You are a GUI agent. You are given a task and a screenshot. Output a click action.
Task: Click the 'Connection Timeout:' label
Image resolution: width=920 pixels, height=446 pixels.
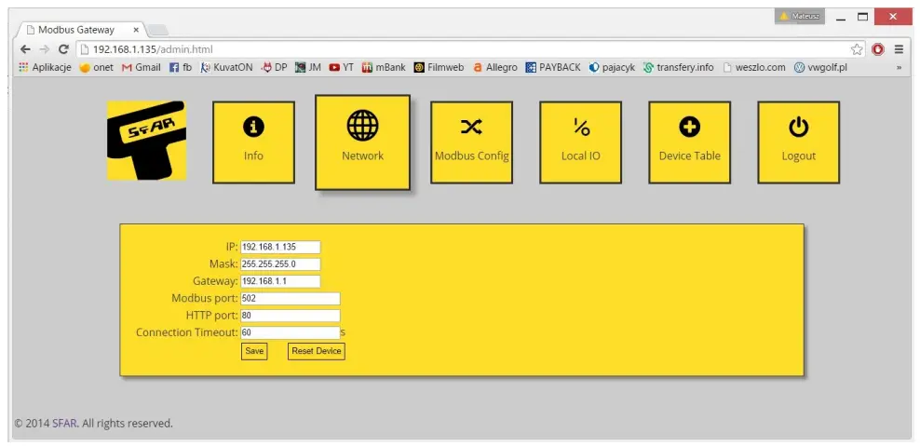tap(187, 332)
